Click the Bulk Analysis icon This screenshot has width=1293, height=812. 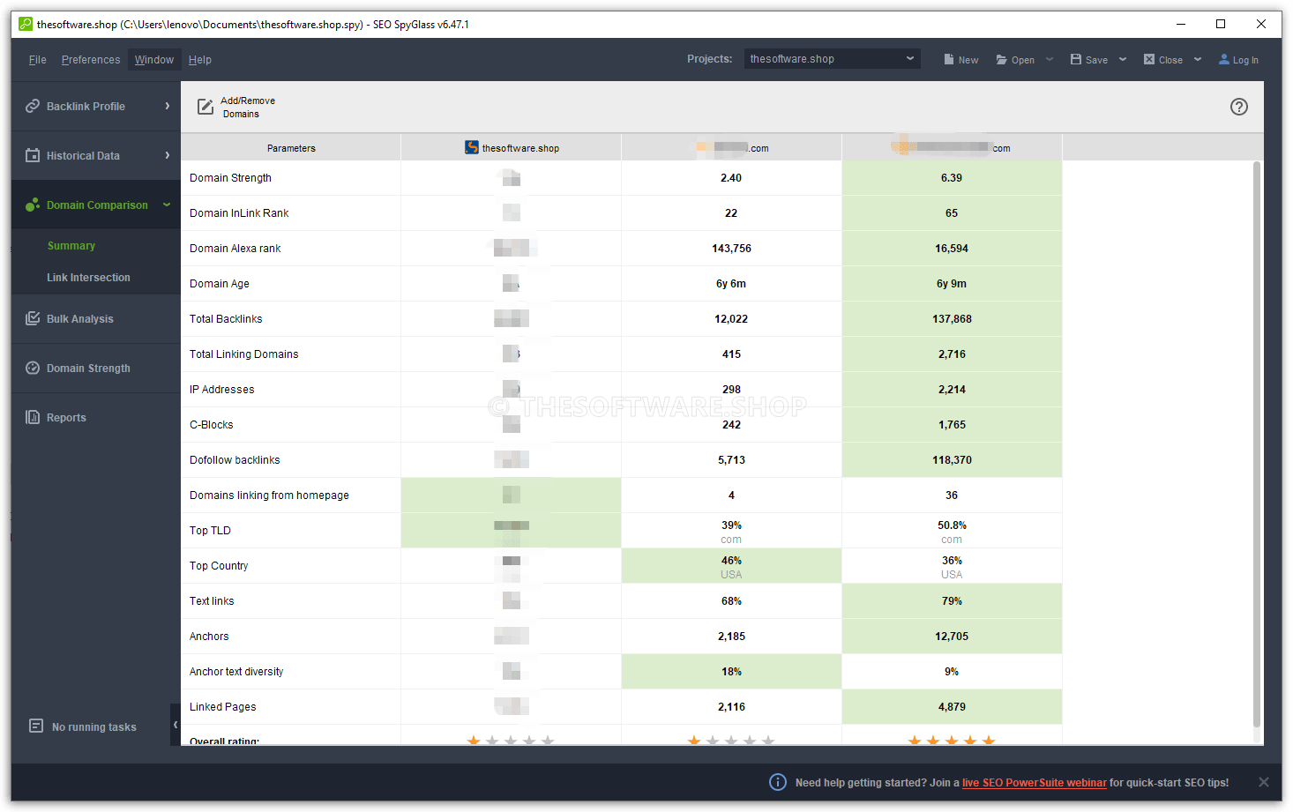[33, 318]
